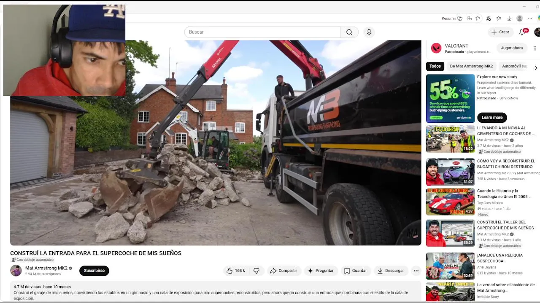This screenshot has height=303, width=540.
Task: Open Mat Armstrong MK2 channel avatar
Action: [x=16, y=271]
